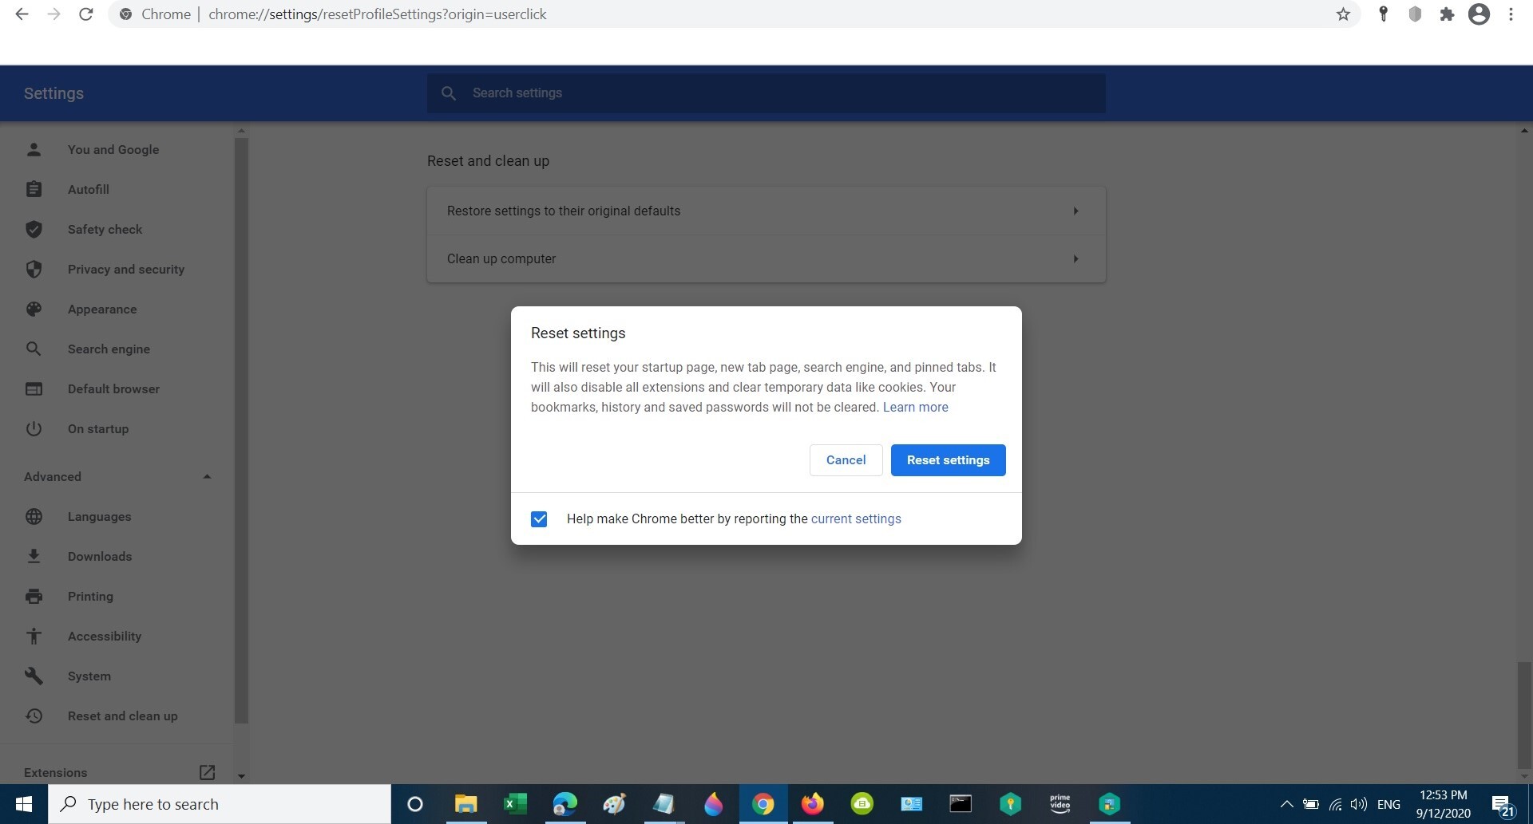Click the Appearance palette icon
This screenshot has width=1533, height=824.
[34, 309]
